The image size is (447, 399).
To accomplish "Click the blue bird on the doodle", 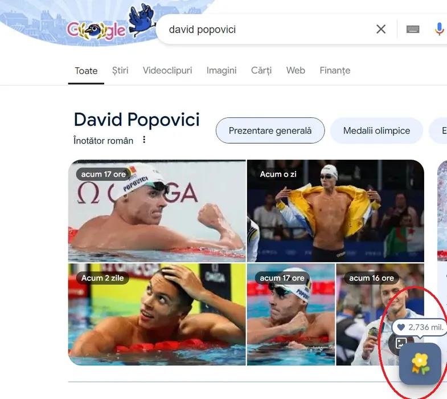I will (142, 19).
